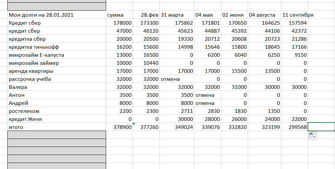Click the 'Андрей' row label
The height and width of the screenshot is (169, 335).
tap(57, 103)
